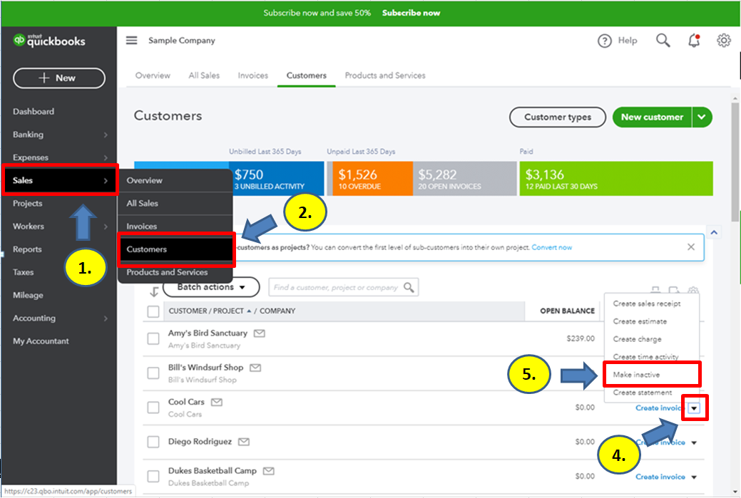Viewport: 741px width, 498px height.
Task: Open My Accountant from the sidebar
Action: (41, 341)
